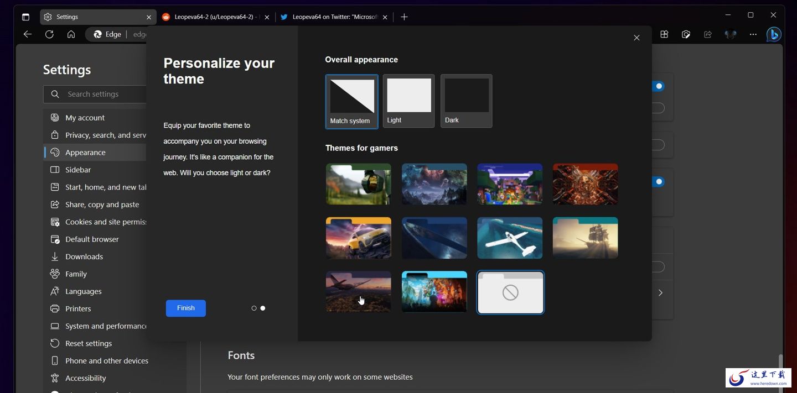Close the Twitter tab

[385, 17]
